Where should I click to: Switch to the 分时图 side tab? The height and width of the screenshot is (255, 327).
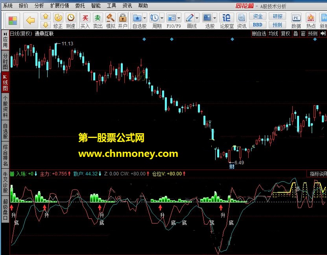click(5, 61)
